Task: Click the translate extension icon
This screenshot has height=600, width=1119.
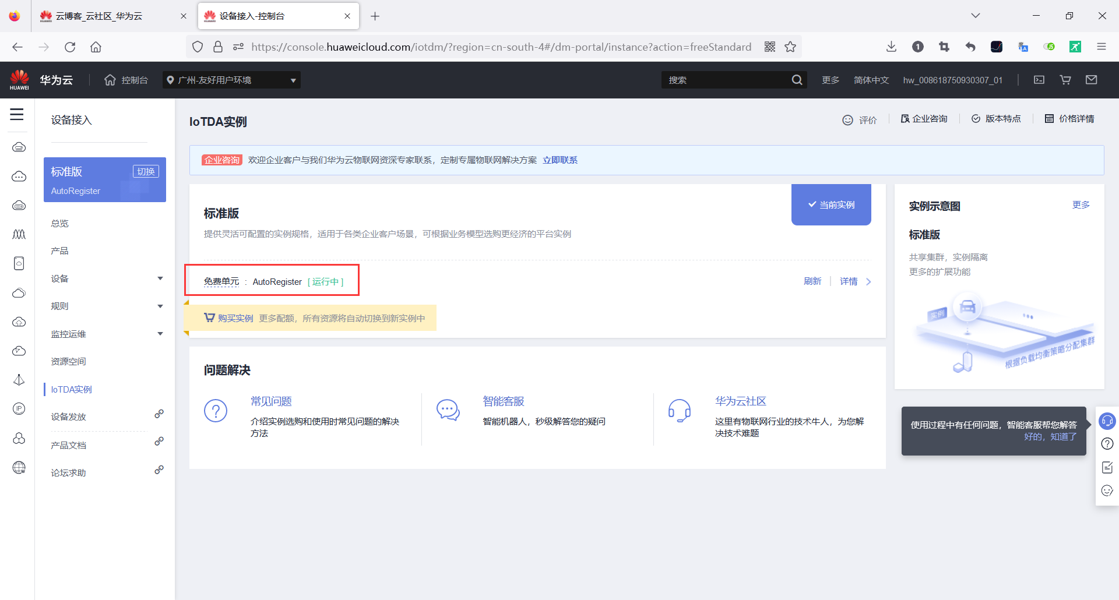Action: pyautogui.click(x=1023, y=47)
